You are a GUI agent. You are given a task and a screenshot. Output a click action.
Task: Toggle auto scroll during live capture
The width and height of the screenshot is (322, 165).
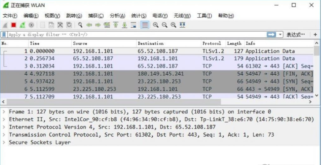(134, 25)
